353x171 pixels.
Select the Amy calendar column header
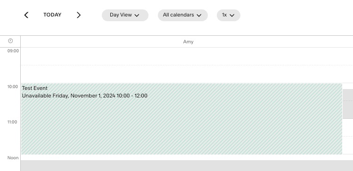coord(188,41)
